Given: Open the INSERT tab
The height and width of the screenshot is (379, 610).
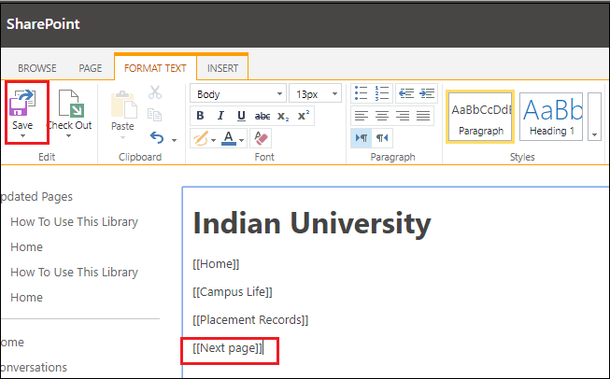Looking at the screenshot, I should pos(222,68).
